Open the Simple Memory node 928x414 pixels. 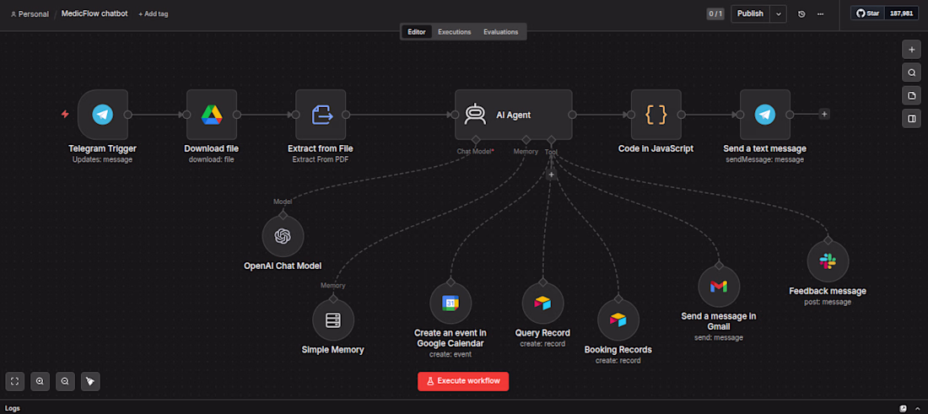(x=333, y=320)
